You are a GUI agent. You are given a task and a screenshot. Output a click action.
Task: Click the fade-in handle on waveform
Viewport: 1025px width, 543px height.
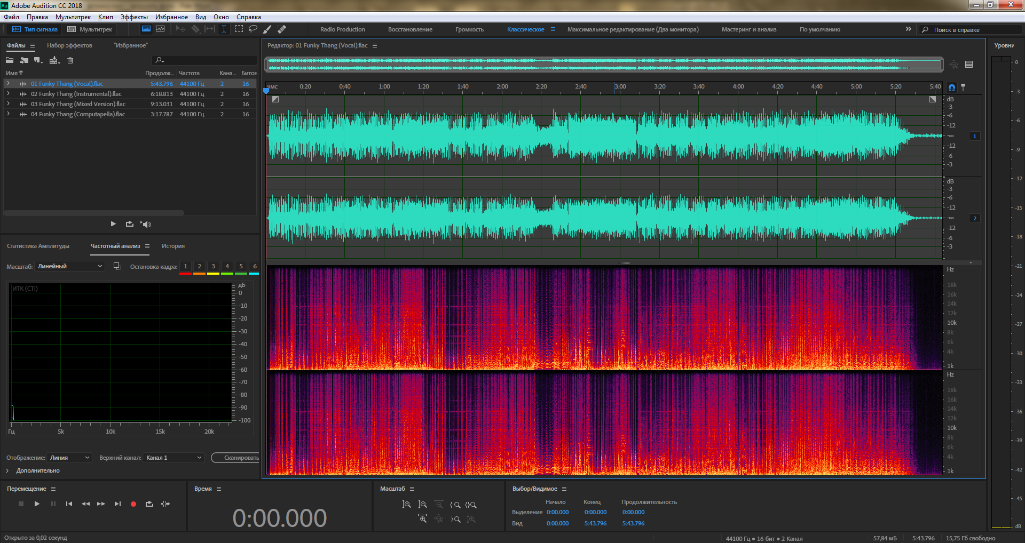275,99
